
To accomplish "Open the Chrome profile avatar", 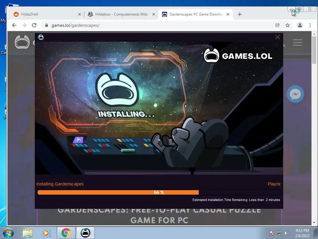I will point(300,25).
